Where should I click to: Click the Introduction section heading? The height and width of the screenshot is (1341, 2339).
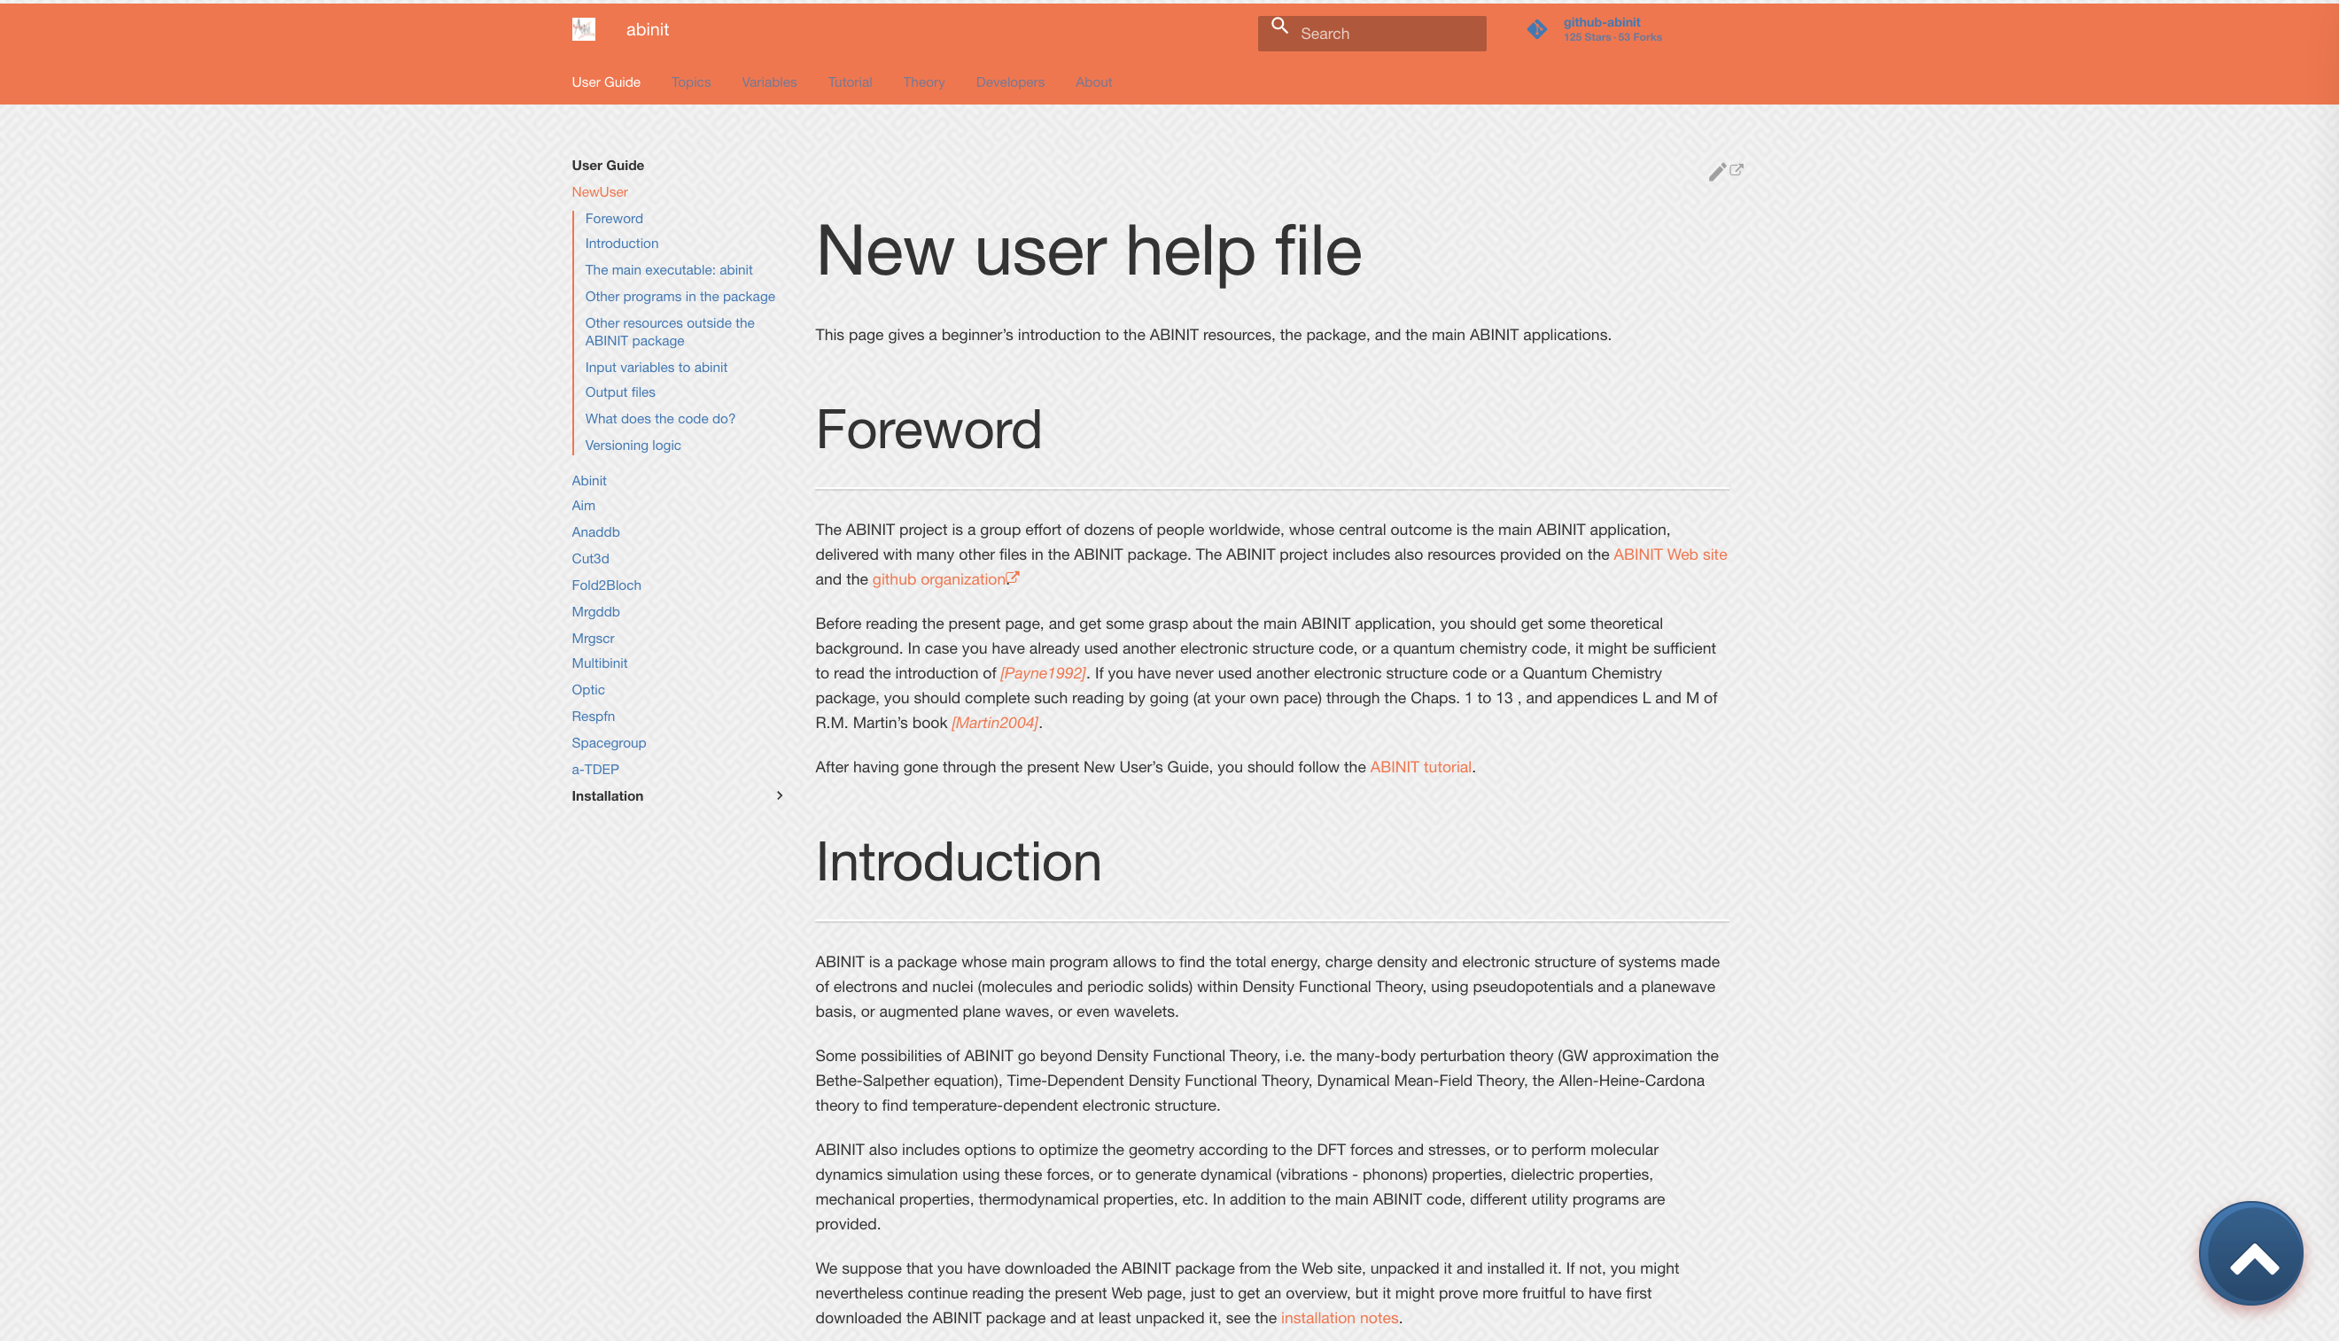[958, 862]
